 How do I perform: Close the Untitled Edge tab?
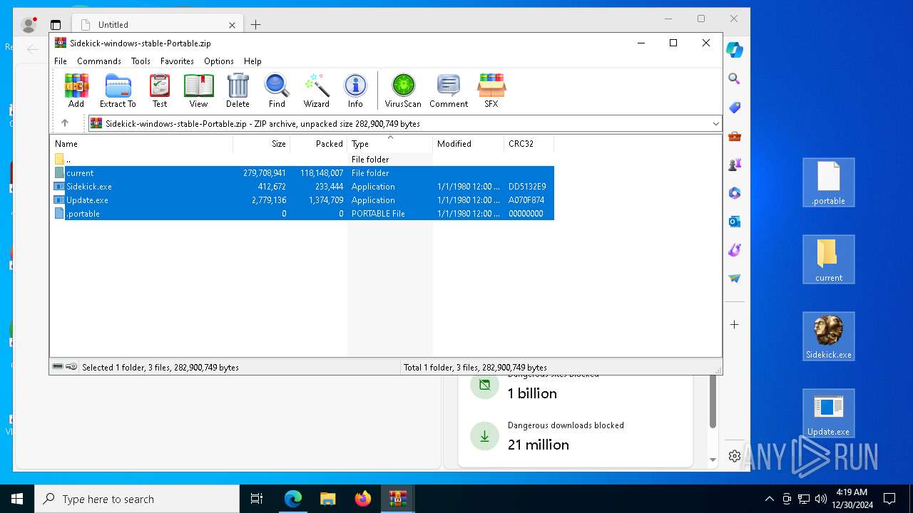pos(232,24)
